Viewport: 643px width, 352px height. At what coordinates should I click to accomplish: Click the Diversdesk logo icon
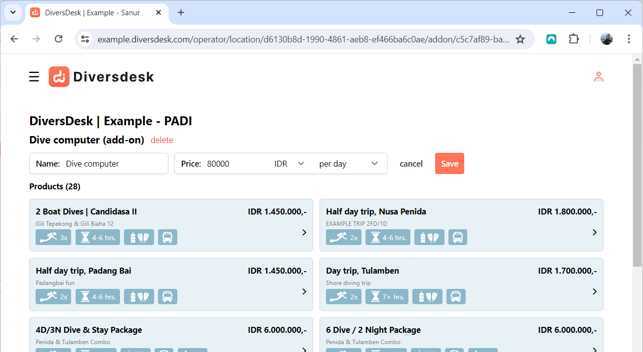(x=59, y=76)
